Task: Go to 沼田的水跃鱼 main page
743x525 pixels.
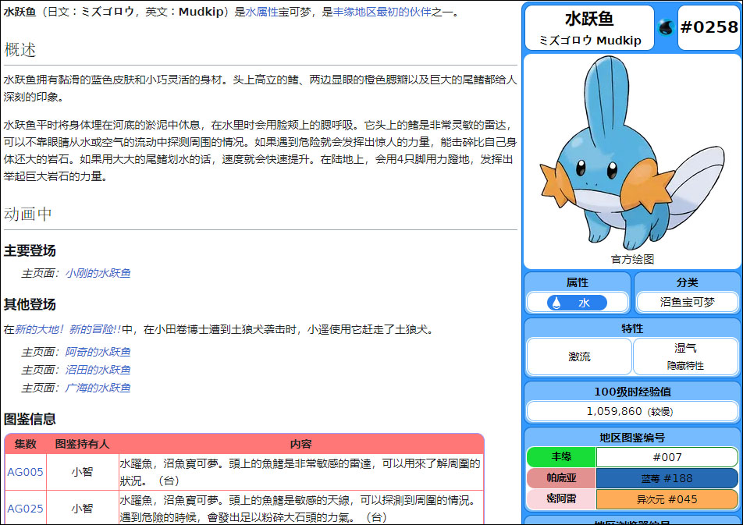Action: pos(98,370)
